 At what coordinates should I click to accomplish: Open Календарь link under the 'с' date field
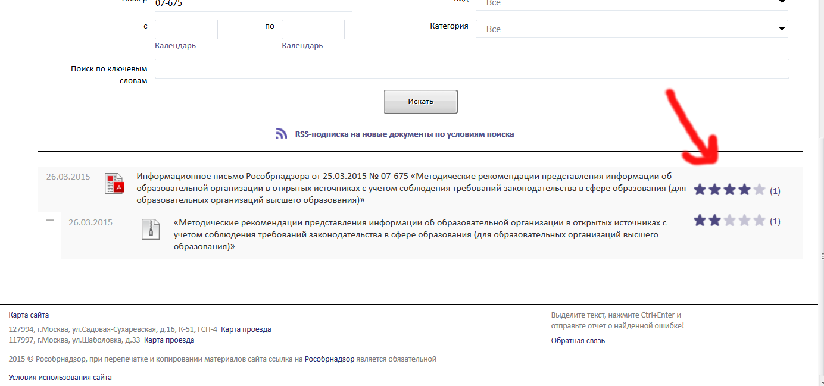pos(175,46)
